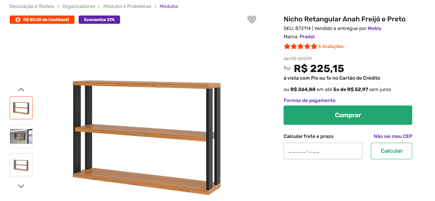Click the first rating star
The image size is (435, 201).
(x=287, y=46)
